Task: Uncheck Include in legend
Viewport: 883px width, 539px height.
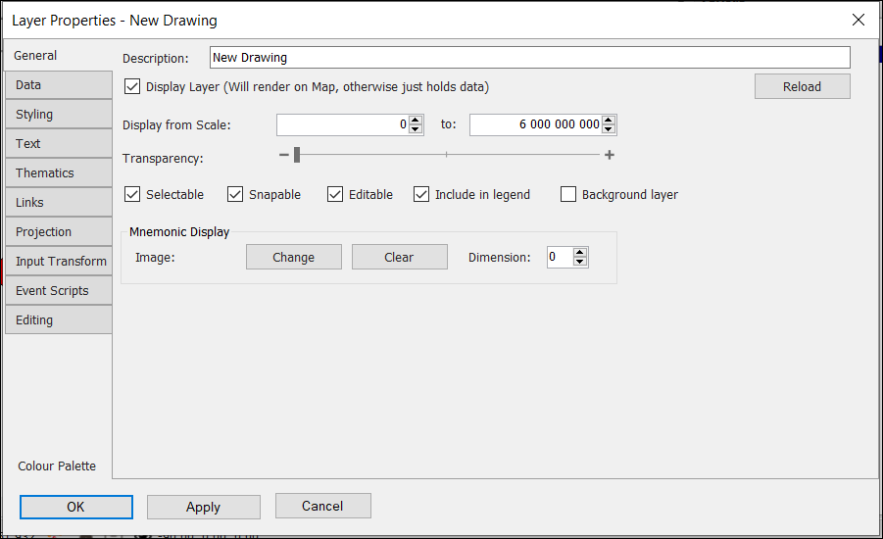Action: pos(421,195)
